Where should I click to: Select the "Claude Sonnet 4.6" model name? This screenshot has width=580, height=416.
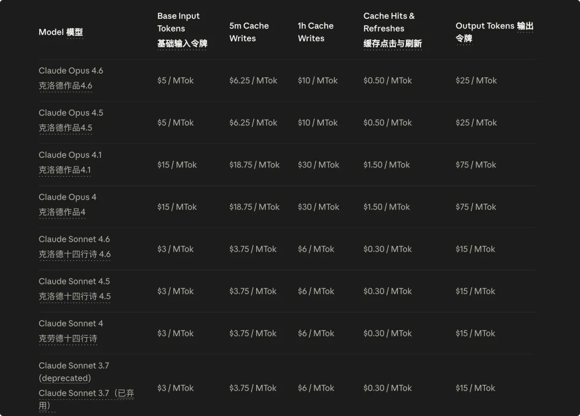tap(74, 239)
